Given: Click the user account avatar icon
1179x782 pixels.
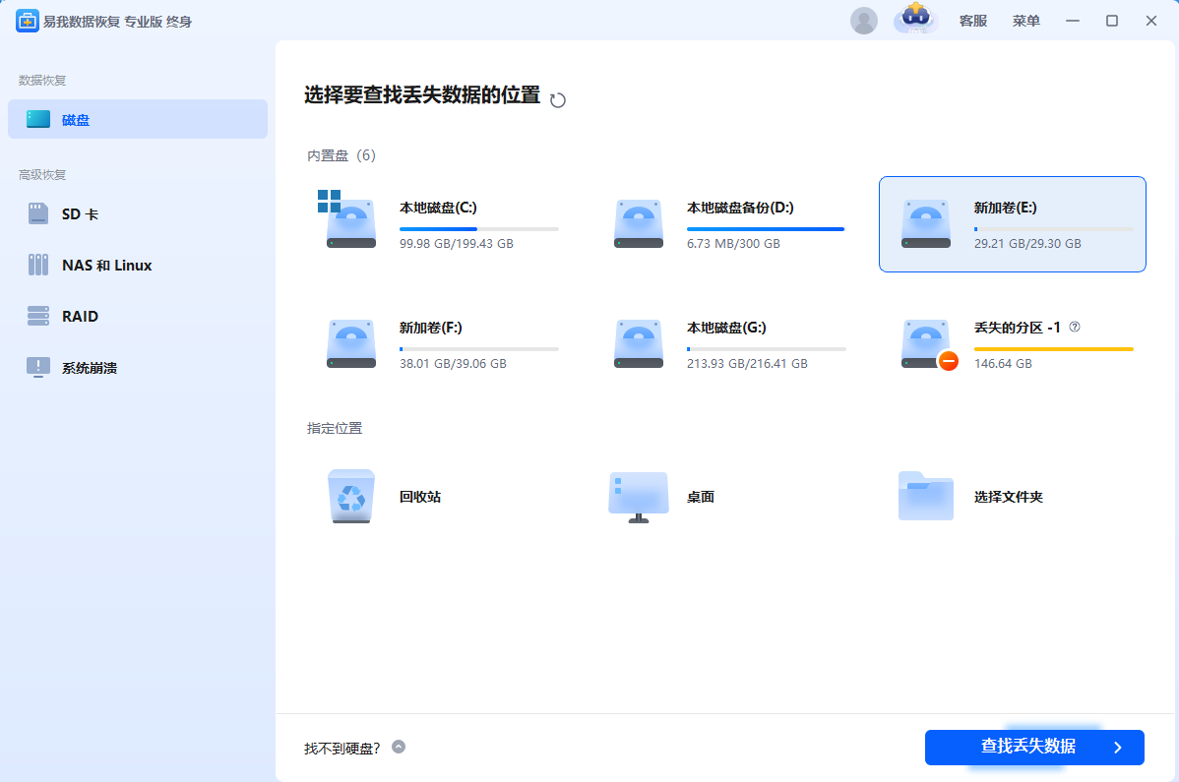Looking at the screenshot, I should (864, 21).
